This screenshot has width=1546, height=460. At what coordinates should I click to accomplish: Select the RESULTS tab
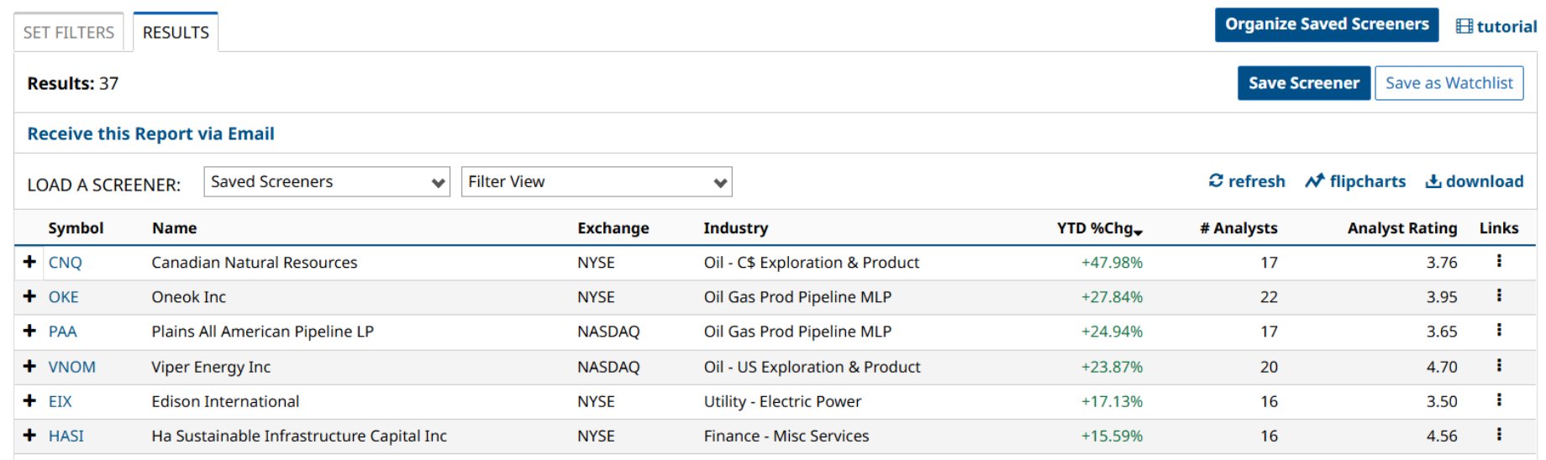click(176, 33)
